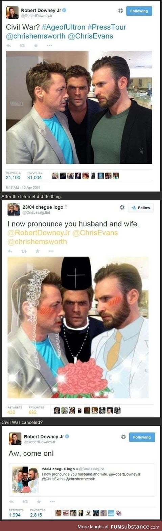Screen dimensions: 162x531
Task: Open gear menu beside the Follow button
Action: (122, 207)
